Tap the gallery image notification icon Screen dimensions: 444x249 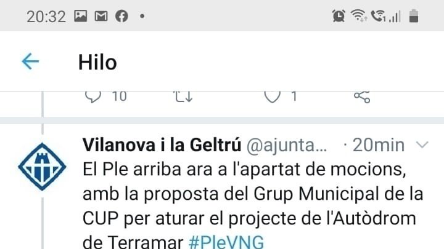pos(81,16)
